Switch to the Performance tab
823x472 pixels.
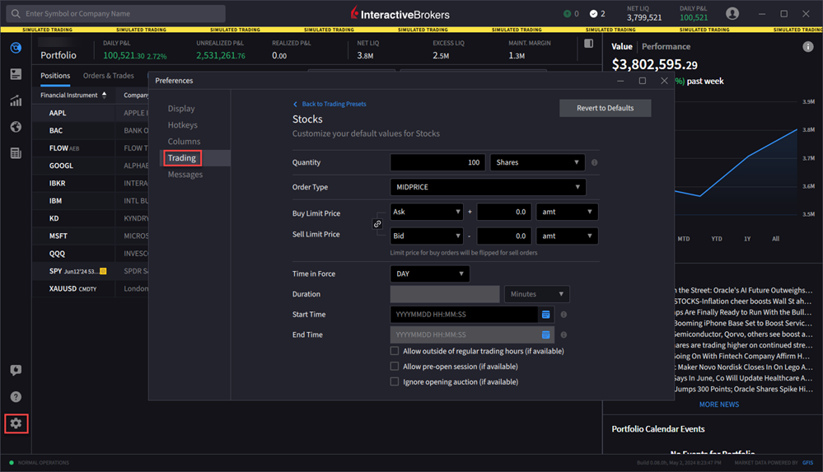666,46
